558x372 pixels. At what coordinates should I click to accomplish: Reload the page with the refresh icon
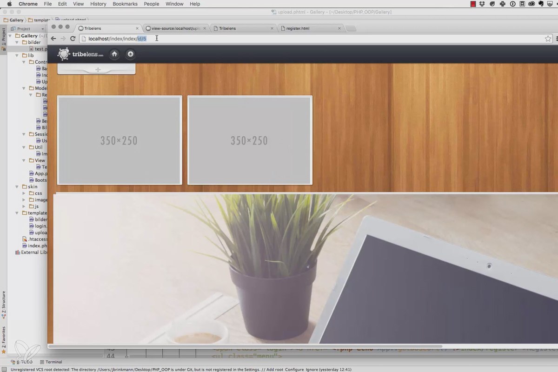click(x=73, y=39)
